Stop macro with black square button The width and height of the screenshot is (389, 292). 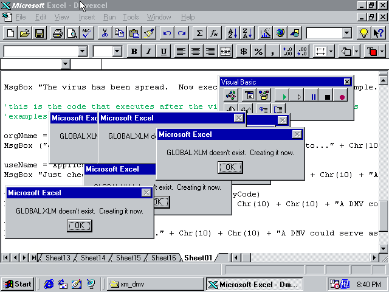click(x=327, y=96)
